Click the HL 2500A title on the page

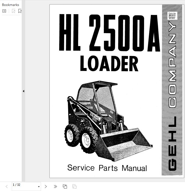(110, 33)
